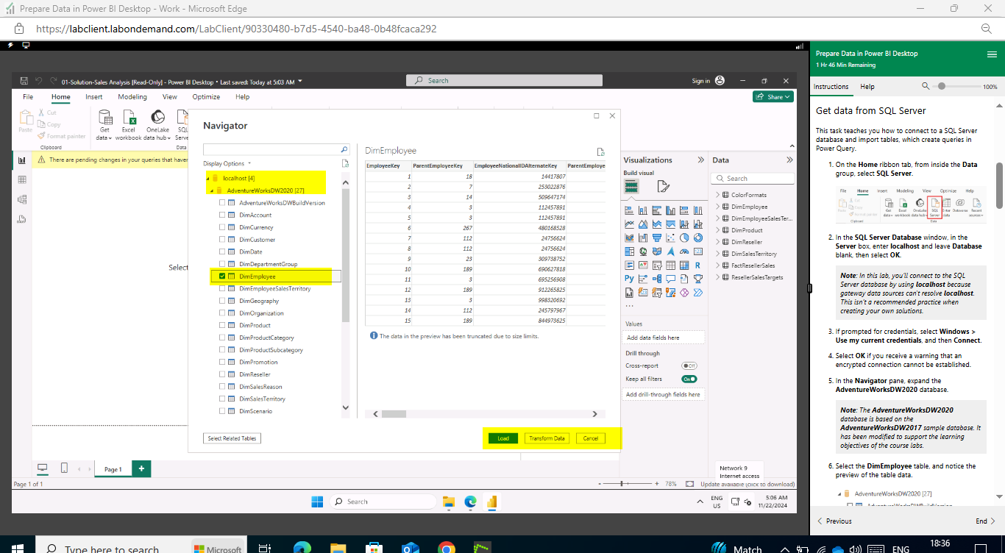Select the Stacked bar chart visual
The width and height of the screenshot is (1005, 553).
[x=630, y=210]
